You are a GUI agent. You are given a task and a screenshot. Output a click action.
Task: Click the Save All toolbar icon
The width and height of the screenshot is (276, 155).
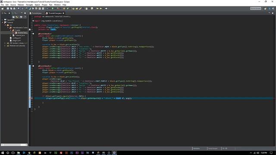point(11,9)
